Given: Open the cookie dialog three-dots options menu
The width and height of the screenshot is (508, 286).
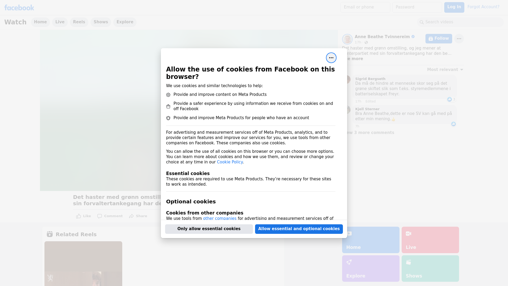Looking at the screenshot, I should pyautogui.click(x=331, y=58).
